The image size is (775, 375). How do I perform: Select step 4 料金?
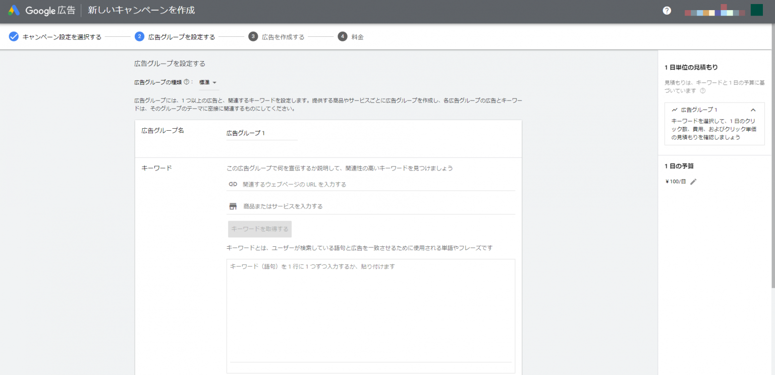click(x=351, y=37)
